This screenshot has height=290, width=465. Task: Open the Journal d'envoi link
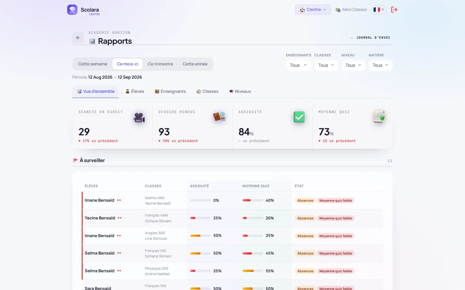370,38
